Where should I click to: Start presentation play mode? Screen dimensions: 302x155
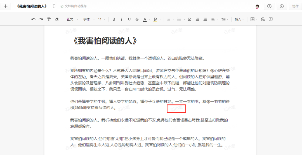[282, 6]
